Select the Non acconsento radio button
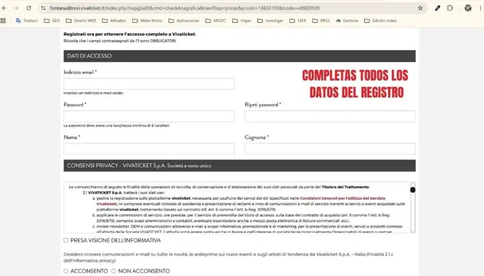Screen dimensions: 484x276 coord(113,271)
